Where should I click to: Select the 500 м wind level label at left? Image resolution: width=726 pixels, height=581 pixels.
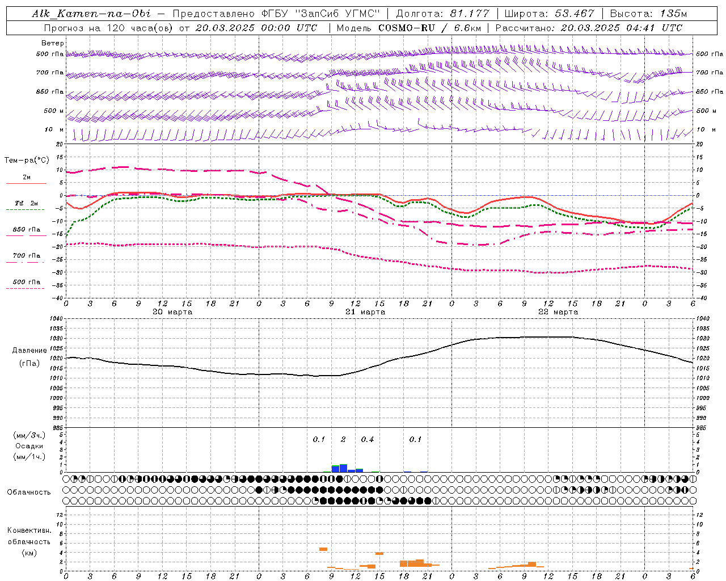(54, 111)
